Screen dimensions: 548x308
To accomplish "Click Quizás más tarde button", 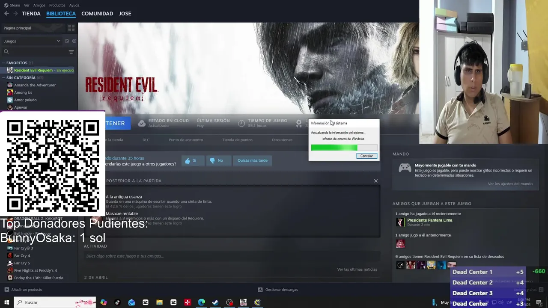I will tap(252, 160).
